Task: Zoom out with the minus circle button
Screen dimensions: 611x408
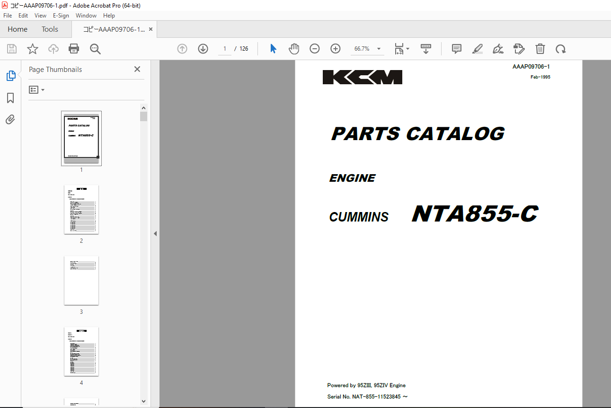Action: click(315, 49)
